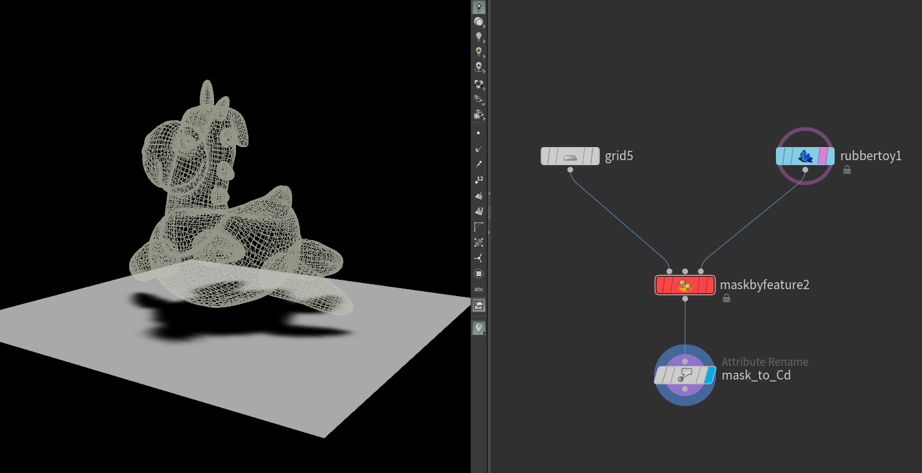This screenshot has height=473, width=922.
Task: Click the output connector of rubbertoy1
Action: click(805, 170)
